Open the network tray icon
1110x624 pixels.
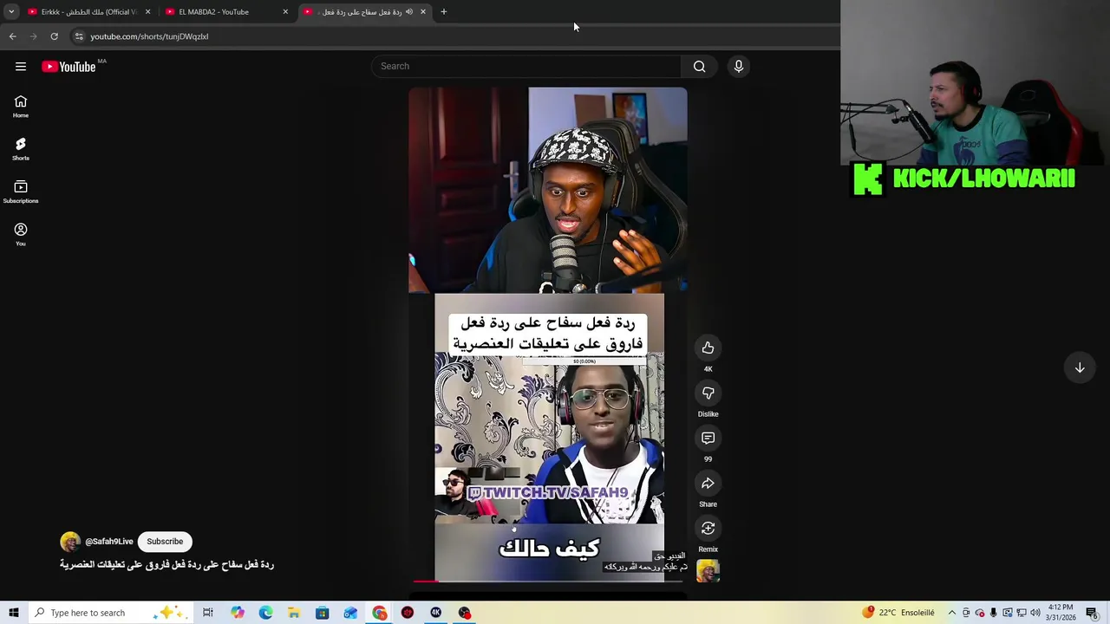(1022, 613)
